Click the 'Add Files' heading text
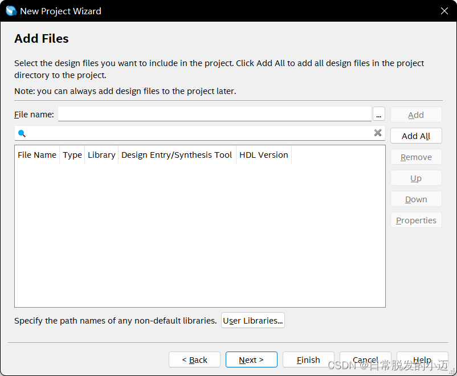This screenshot has width=457, height=376. (42, 39)
